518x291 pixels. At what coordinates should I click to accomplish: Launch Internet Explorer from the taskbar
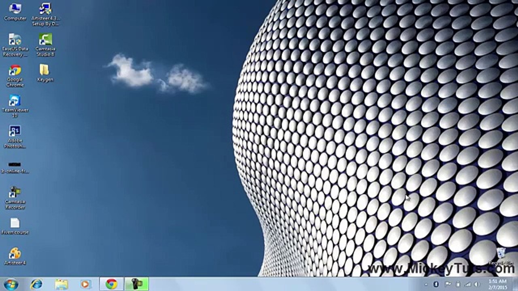[36, 284]
